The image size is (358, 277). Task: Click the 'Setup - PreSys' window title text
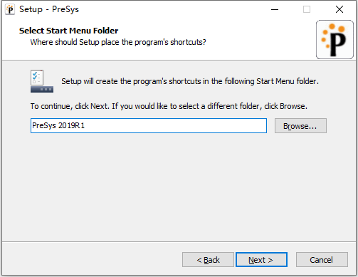49,9
